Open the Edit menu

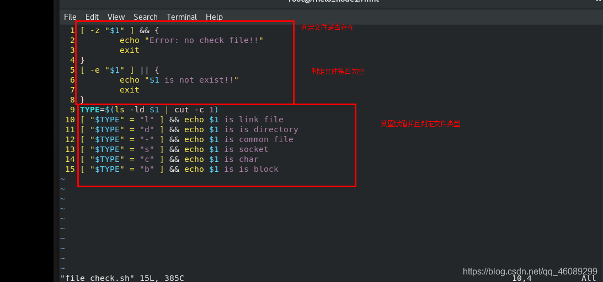[92, 17]
